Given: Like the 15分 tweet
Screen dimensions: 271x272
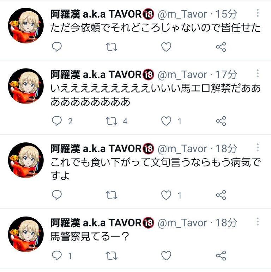Looking at the screenshot, I should point(166,47).
